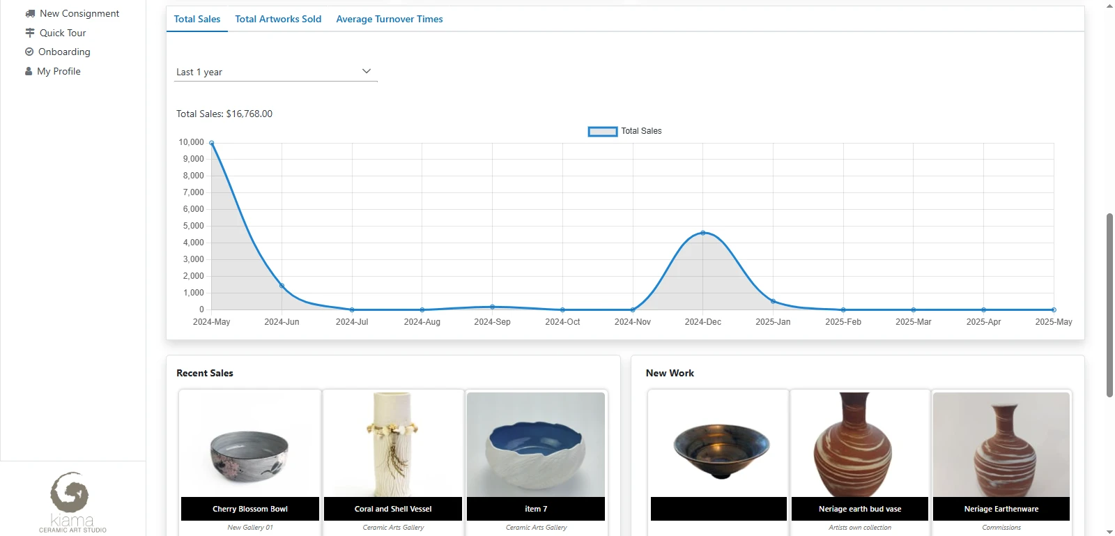
Task: Click the vertical page scrollbar thumb
Action: click(1109, 305)
